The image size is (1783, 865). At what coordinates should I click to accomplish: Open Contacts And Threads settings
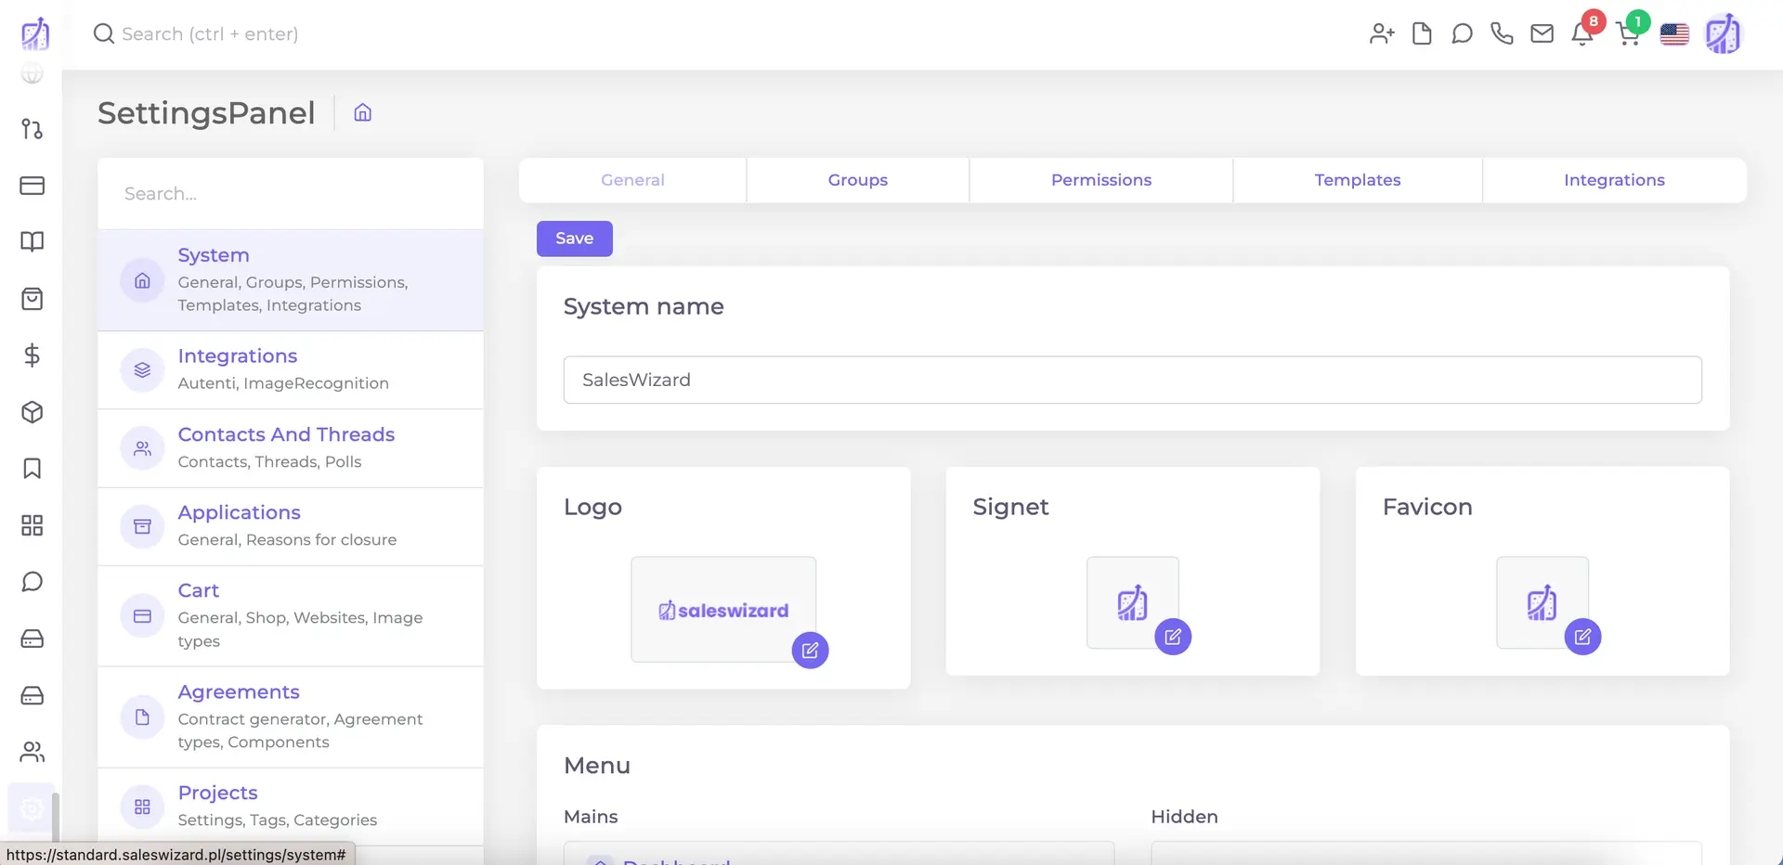coord(286,433)
